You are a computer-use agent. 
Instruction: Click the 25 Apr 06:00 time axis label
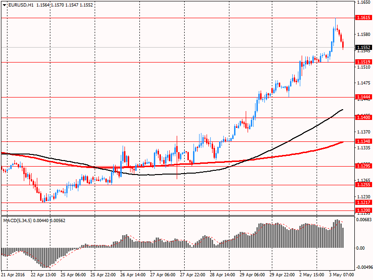pyautogui.click(x=74, y=275)
